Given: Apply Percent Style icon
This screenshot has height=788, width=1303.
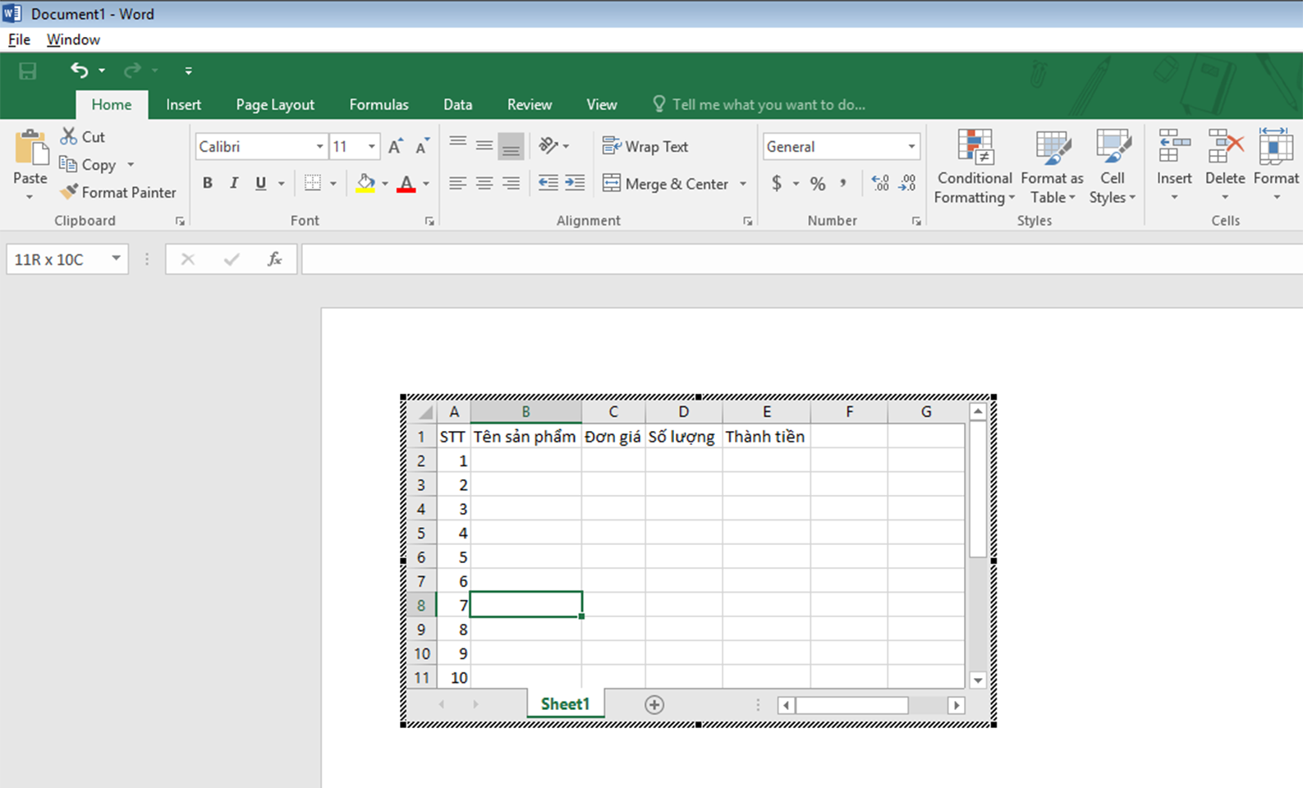Looking at the screenshot, I should coord(818,183).
